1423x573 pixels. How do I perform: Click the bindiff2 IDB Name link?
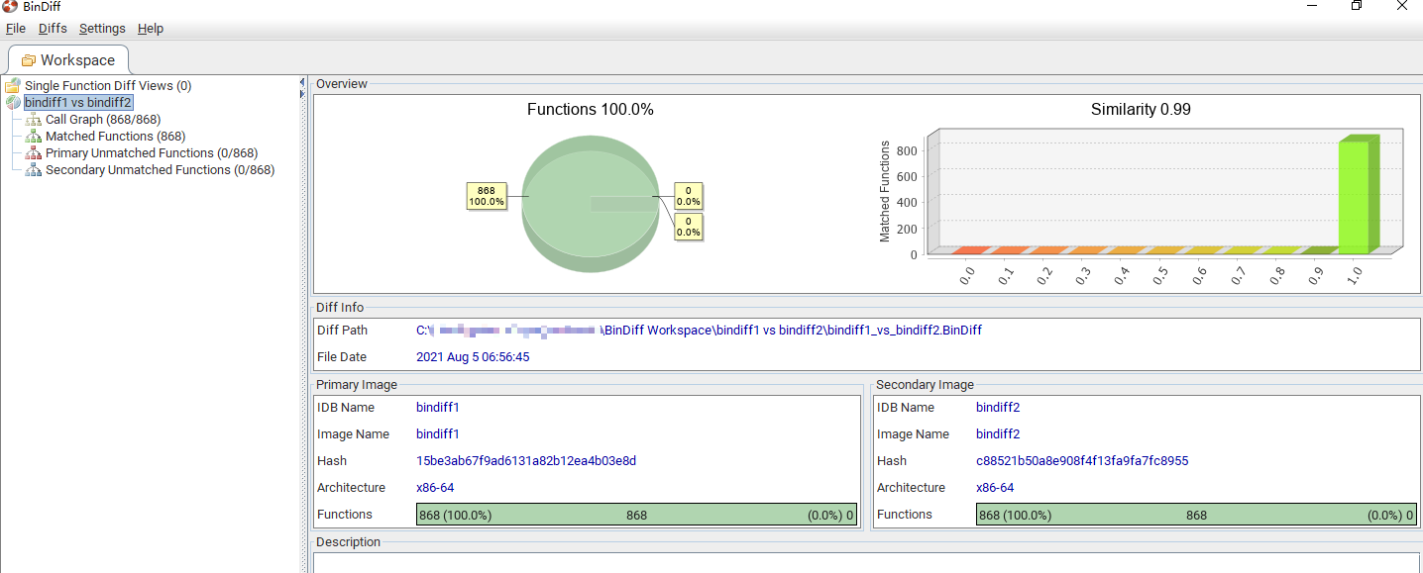(x=996, y=407)
